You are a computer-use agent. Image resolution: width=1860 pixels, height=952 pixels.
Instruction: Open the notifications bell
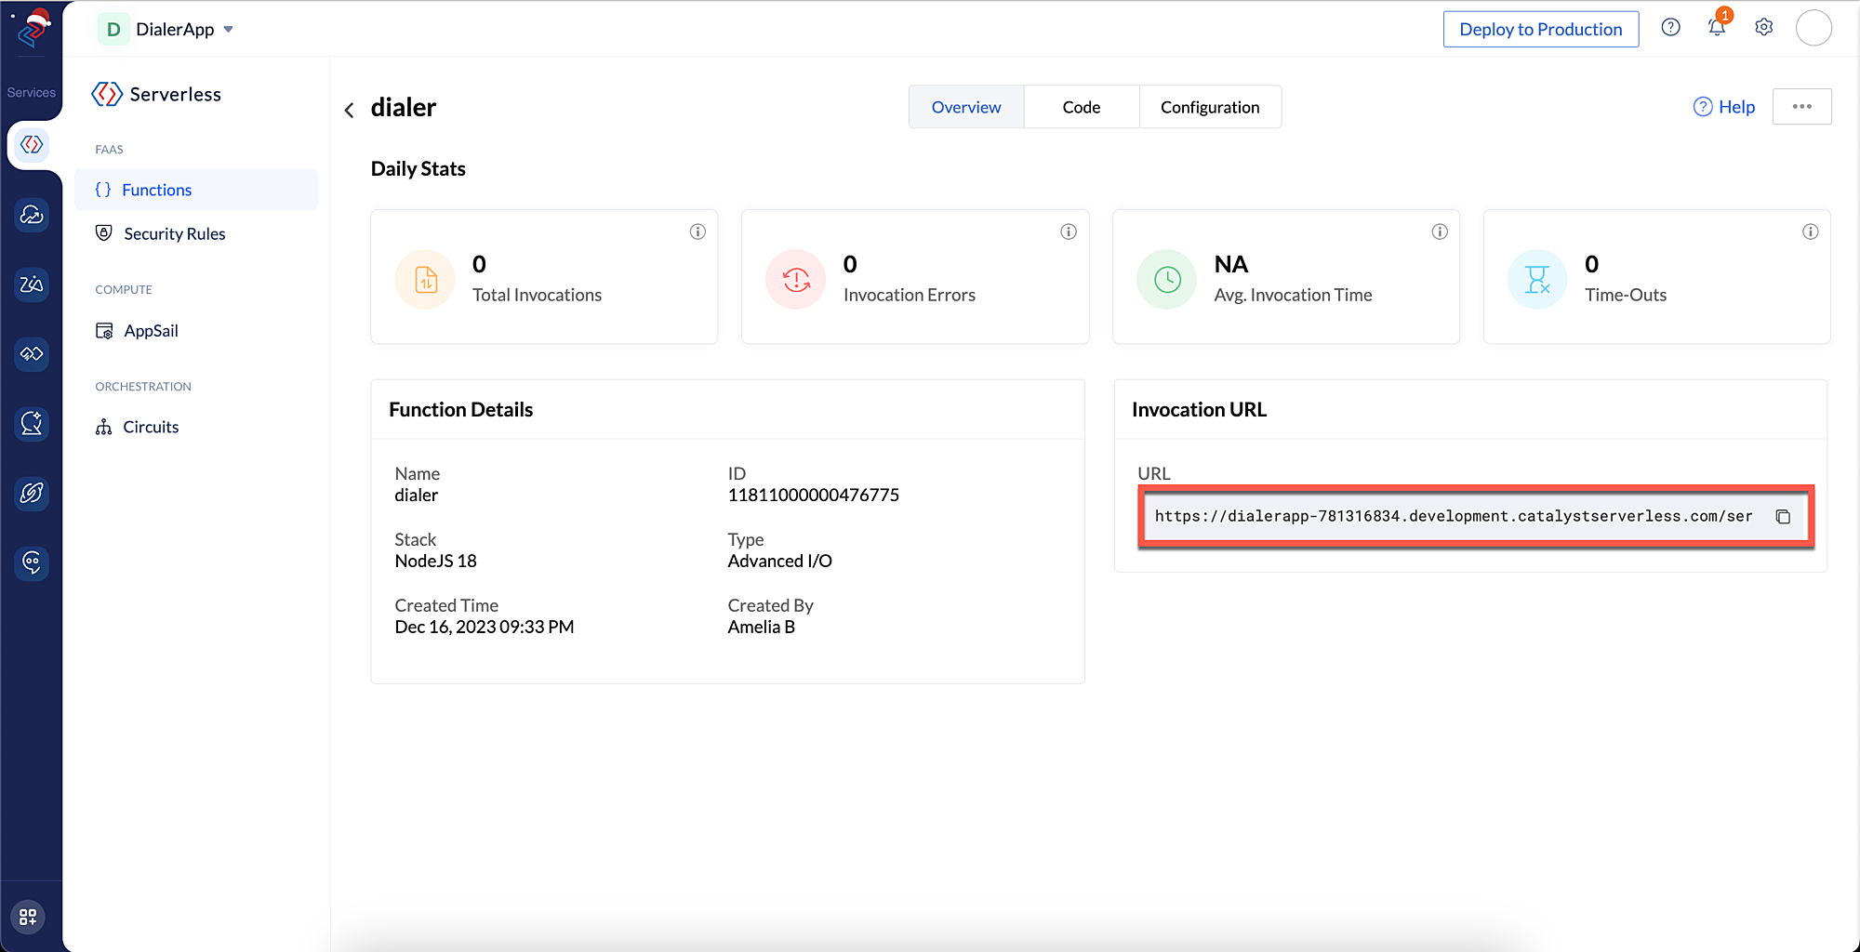coord(1717,28)
